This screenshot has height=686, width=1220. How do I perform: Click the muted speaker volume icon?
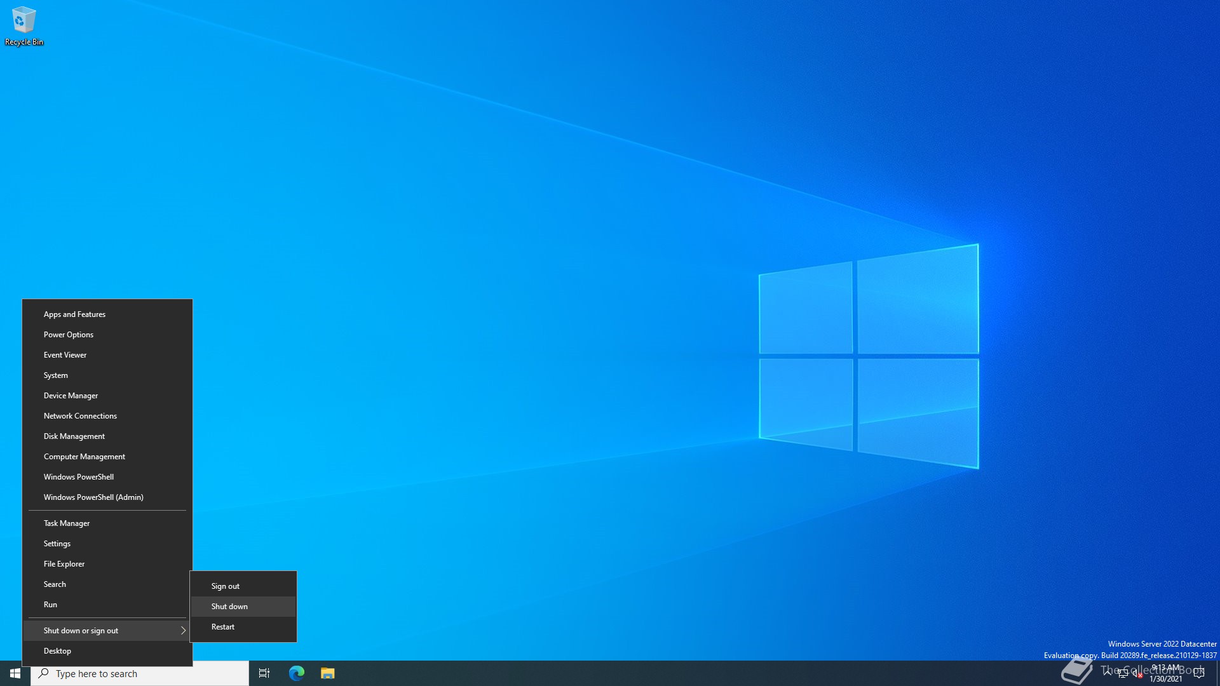click(1137, 673)
